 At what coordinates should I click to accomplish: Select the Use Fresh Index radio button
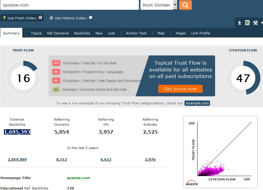tap(40, 17)
